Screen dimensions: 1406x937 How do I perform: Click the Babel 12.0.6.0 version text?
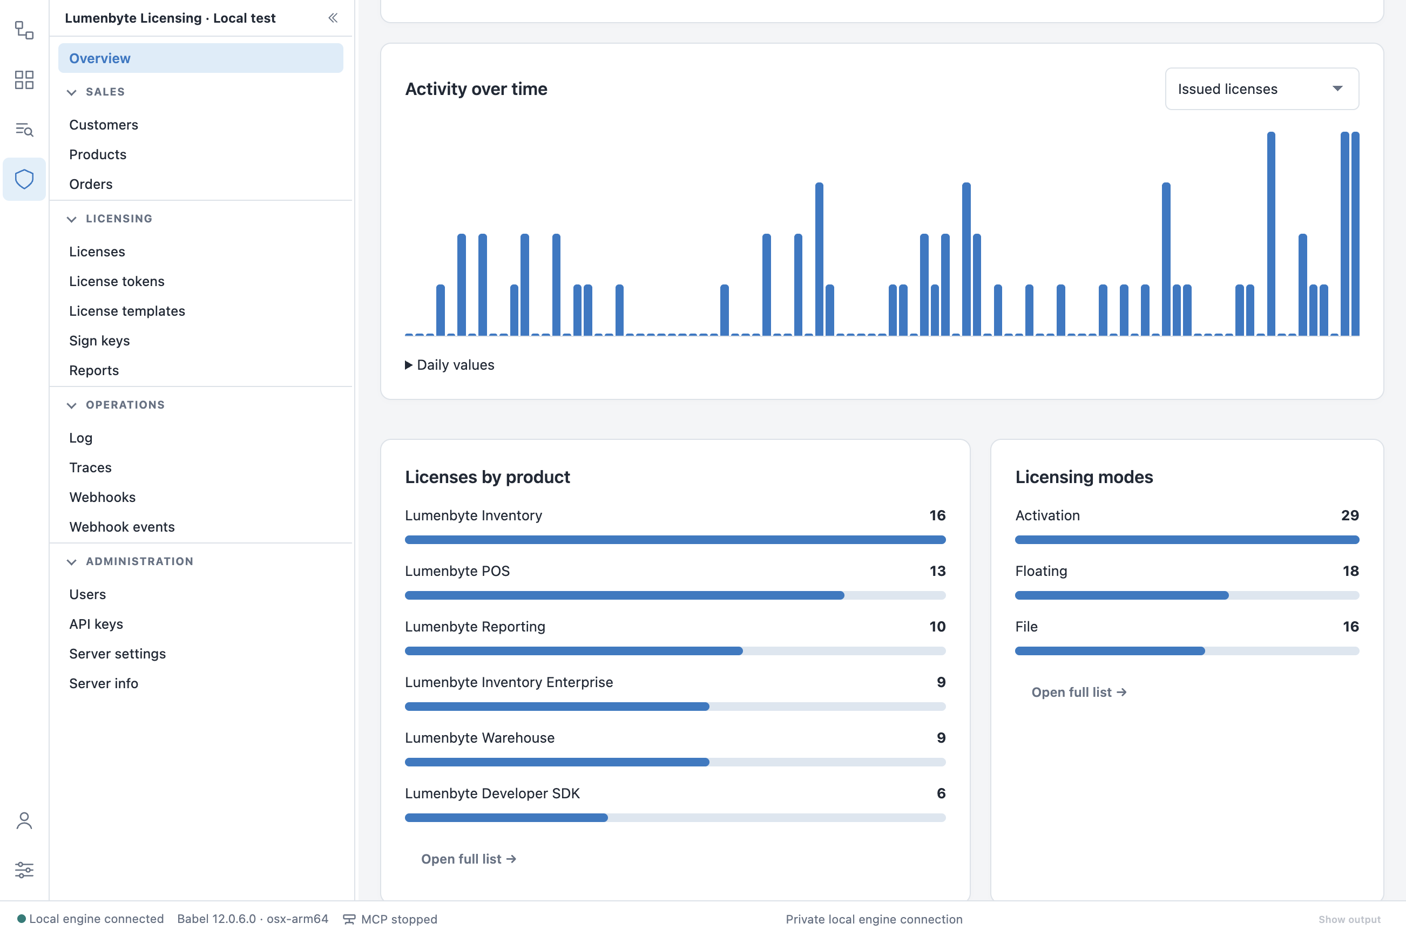click(x=252, y=919)
